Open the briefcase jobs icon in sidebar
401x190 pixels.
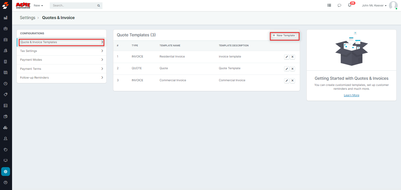pyautogui.click(x=5, y=29)
